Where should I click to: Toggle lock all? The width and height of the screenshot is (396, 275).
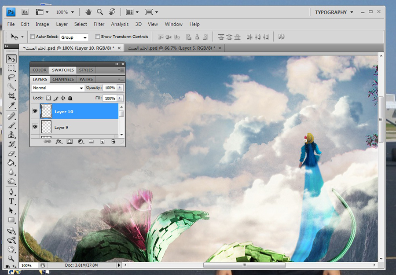(x=70, y=98)
